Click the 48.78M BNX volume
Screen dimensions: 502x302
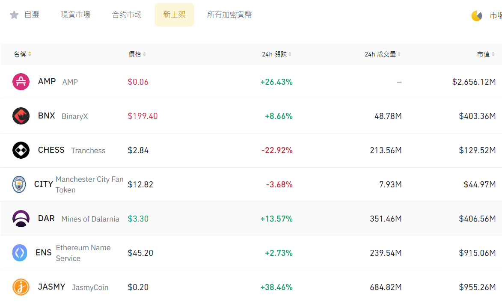(x=388, y=116)
